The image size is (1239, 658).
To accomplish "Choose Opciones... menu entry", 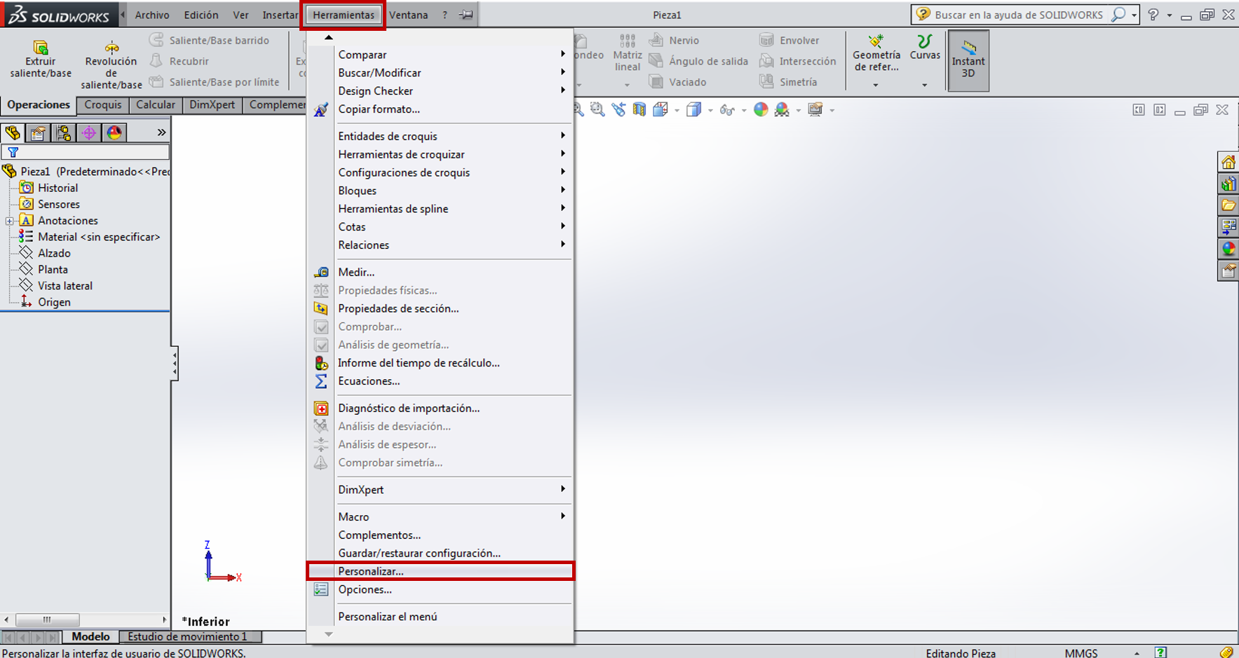I will tap(440, 589).
